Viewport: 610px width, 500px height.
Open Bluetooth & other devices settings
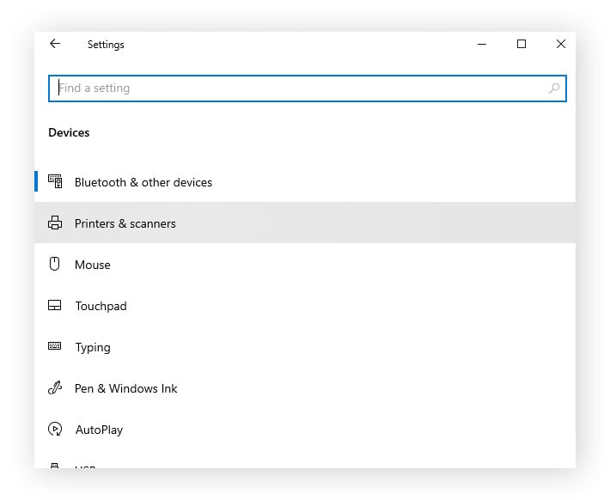click(x=143, y=182)
